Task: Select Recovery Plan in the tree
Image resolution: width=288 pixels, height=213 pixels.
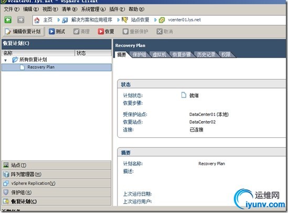Action: 56,67
